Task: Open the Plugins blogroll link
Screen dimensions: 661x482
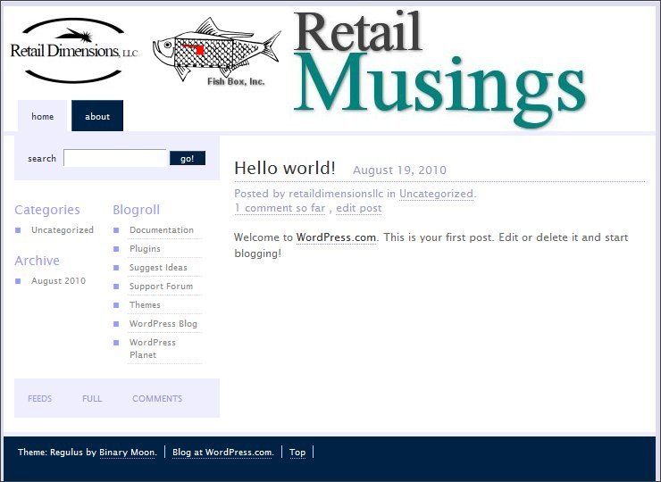Action: 145,249
